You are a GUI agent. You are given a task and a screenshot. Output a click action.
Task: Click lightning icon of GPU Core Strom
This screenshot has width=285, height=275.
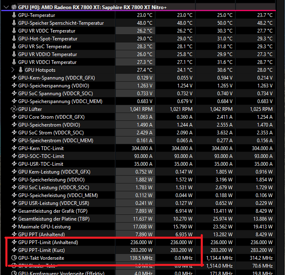tap(14, 117)
